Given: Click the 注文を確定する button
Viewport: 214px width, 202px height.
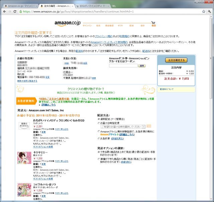Looking at the screenshot, I should click(176, 60).
